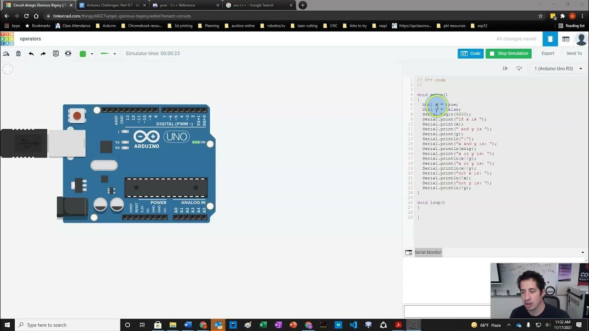Undo the last action
The image size is (589, 331).
point(31,53)
